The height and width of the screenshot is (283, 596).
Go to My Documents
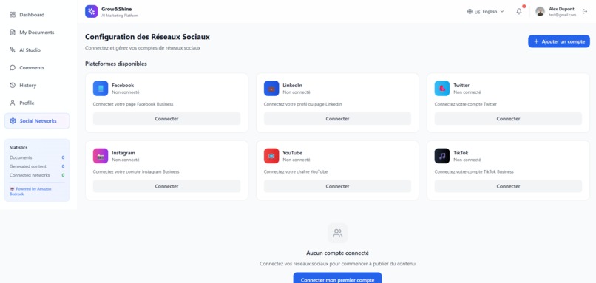(37, 33)
